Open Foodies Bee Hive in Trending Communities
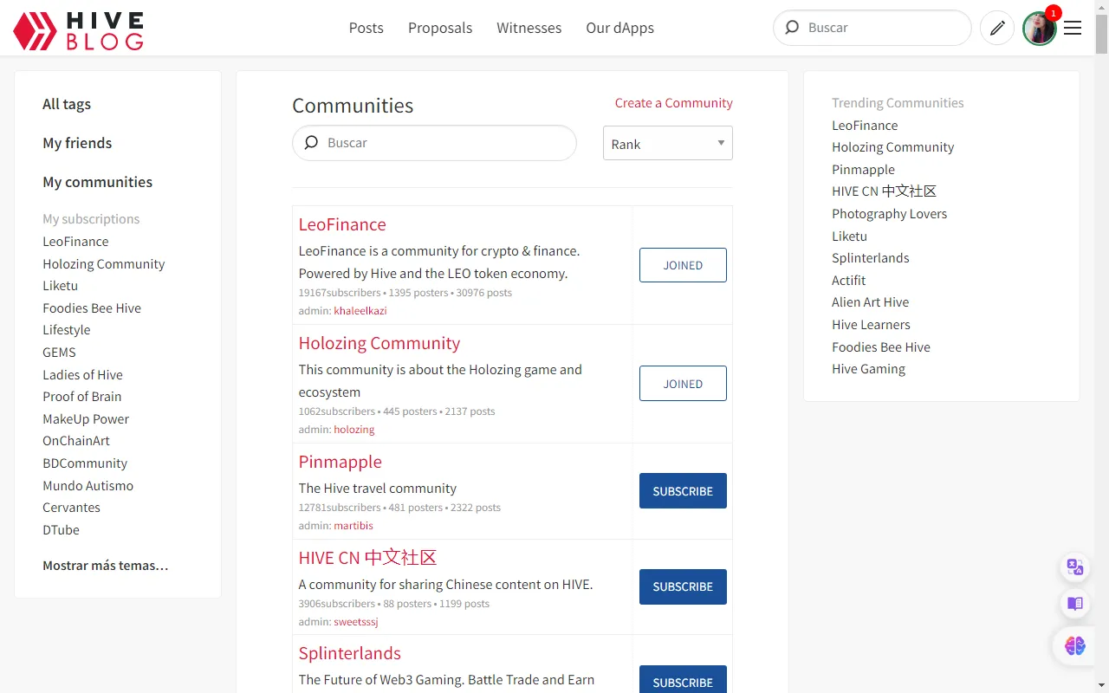Viewport: 1109px width, 693px height. pos(881,347)
